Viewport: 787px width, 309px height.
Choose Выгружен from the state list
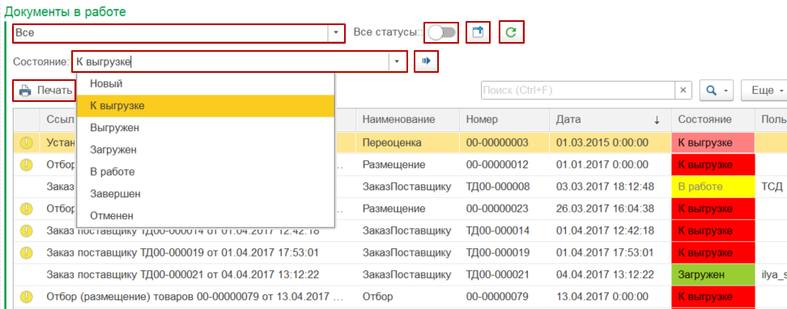pyautogui.click(x=206, y=128)
